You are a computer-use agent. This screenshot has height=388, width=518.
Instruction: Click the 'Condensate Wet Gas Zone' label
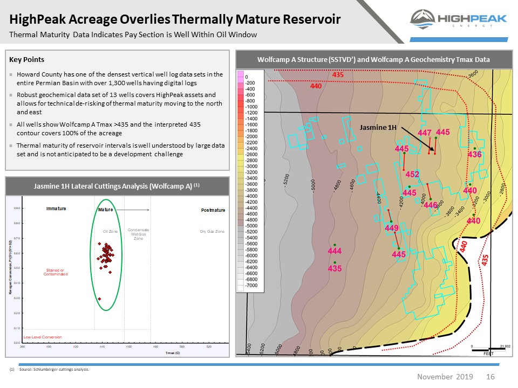point(139,234)
